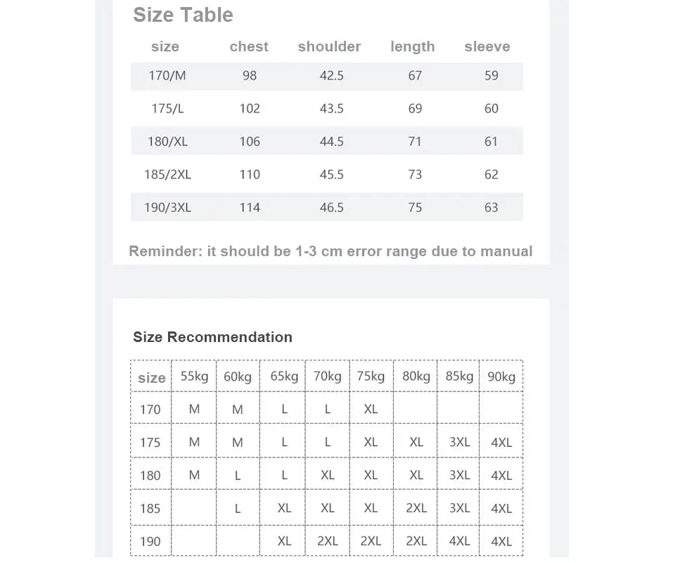Screen dimensions: 675x563
Task: Click the 190 height row label
Action: click(x=150, y=541)
